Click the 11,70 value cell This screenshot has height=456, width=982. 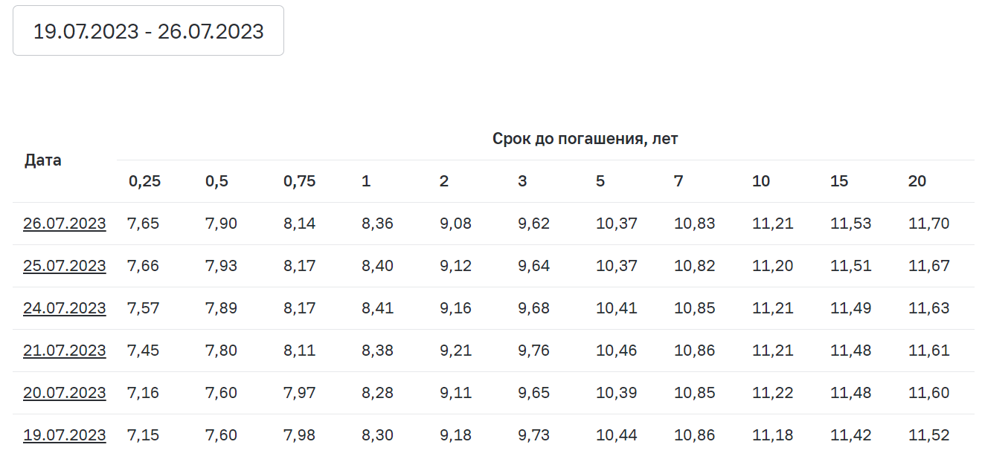point(928,224)
